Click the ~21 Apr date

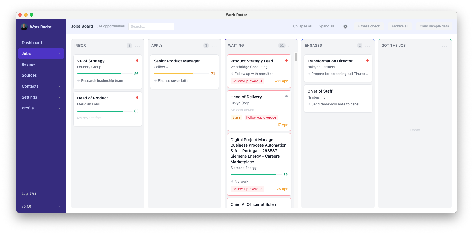click(x=281, y=81)
